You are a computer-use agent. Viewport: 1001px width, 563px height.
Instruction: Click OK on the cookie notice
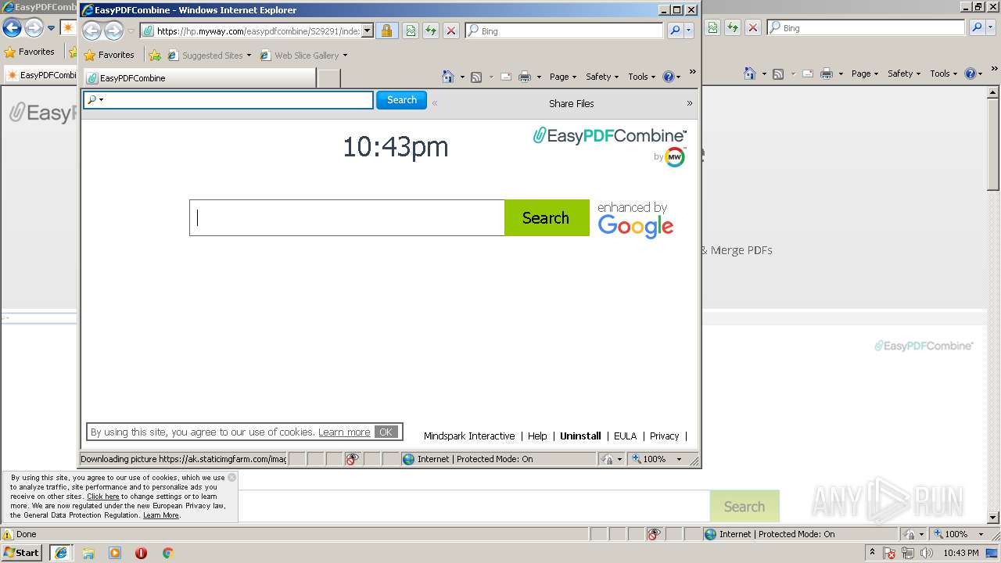tap(386, 432)
